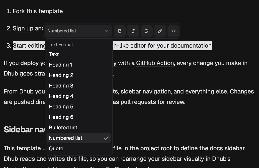Toggle italic formatting

coord(133,31)
